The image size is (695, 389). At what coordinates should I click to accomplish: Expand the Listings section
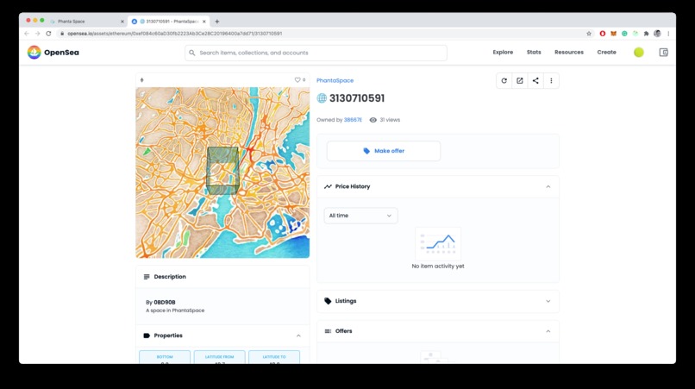[x=548, y=301]
